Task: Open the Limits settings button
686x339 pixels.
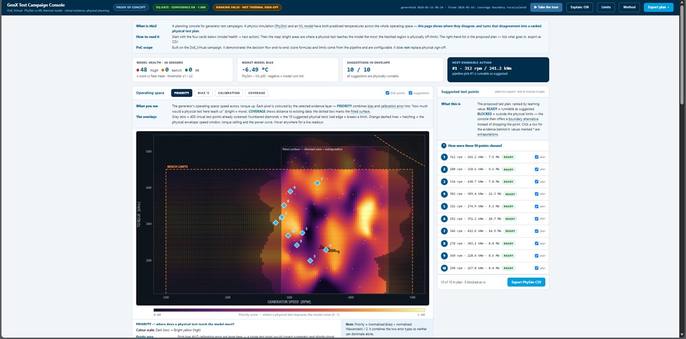Action: click(x=606, y=7)
